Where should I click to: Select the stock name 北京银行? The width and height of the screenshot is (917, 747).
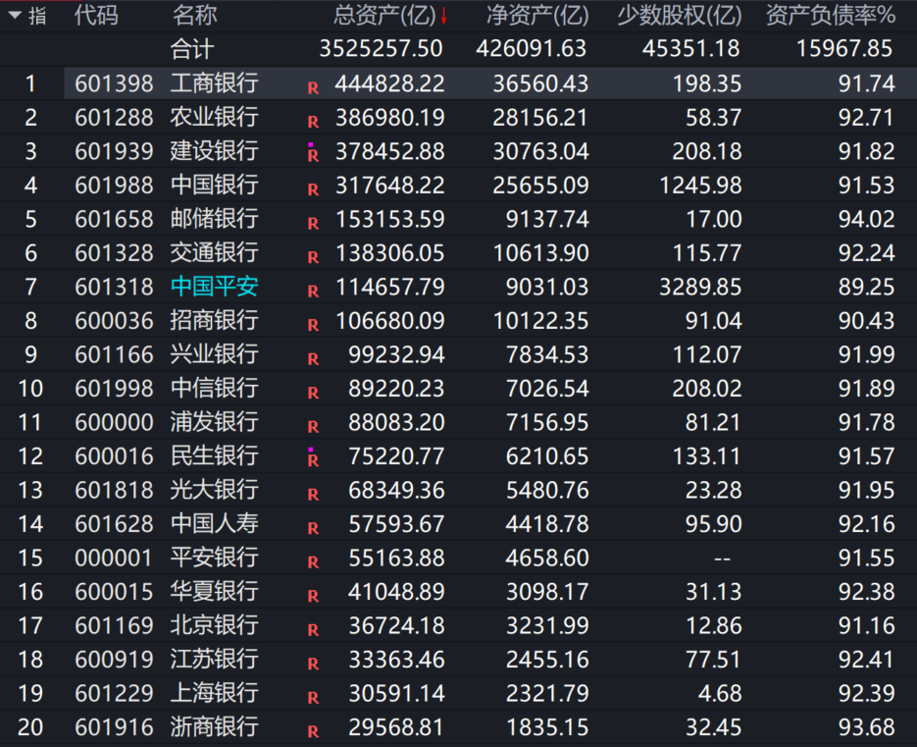[x=215, y=626]
